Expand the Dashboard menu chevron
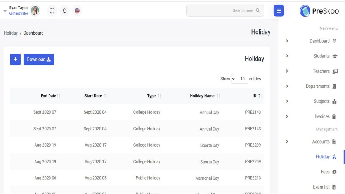 [x=287, y=41]
